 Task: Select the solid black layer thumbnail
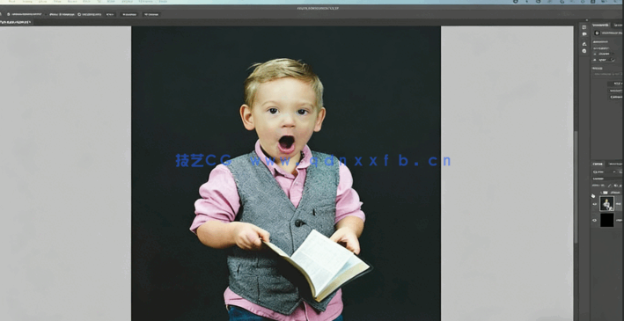pyautogui.click(x=607, y=220)
